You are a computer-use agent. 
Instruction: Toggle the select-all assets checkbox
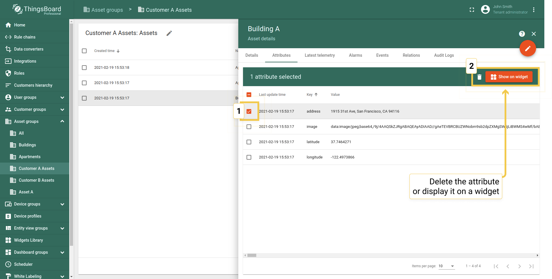click(x=84, y=51)
